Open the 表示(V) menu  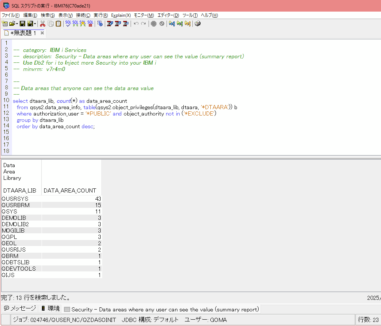coord(65,15)
